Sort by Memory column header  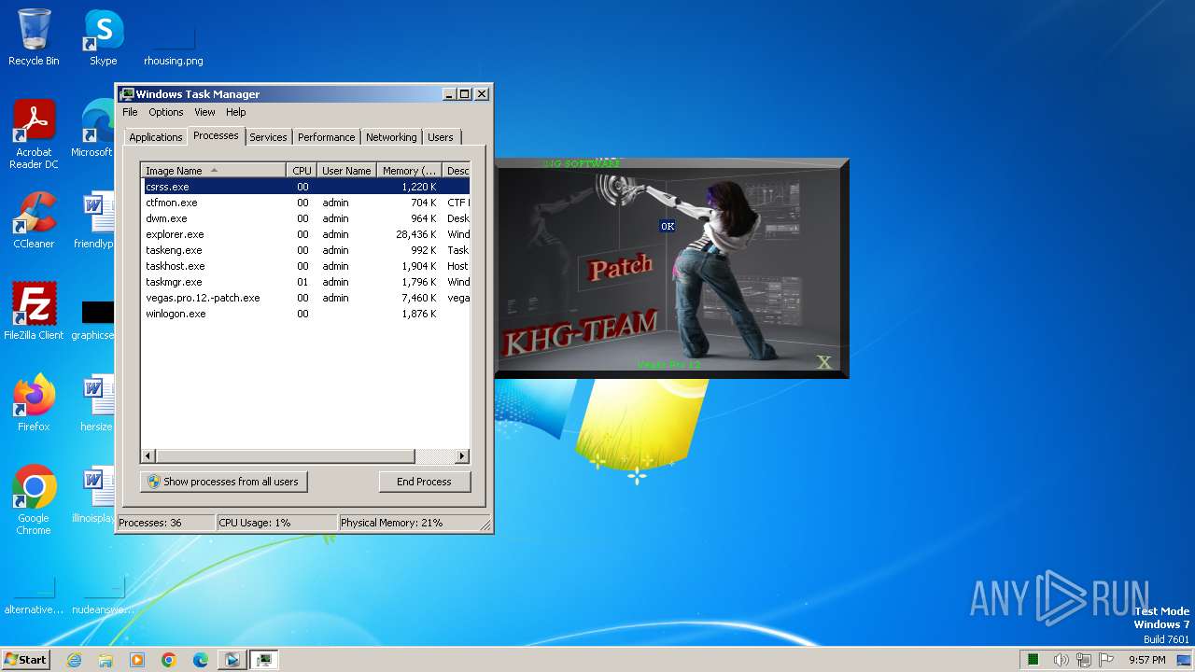pyautogui.click(x=409, y=170)
